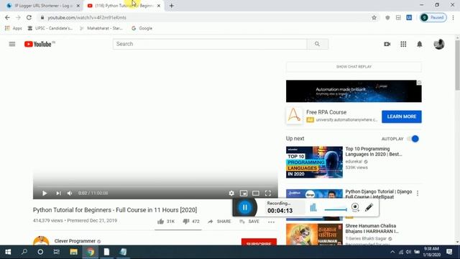Click Learn More on RPA ad

click(x=402, y=117)
